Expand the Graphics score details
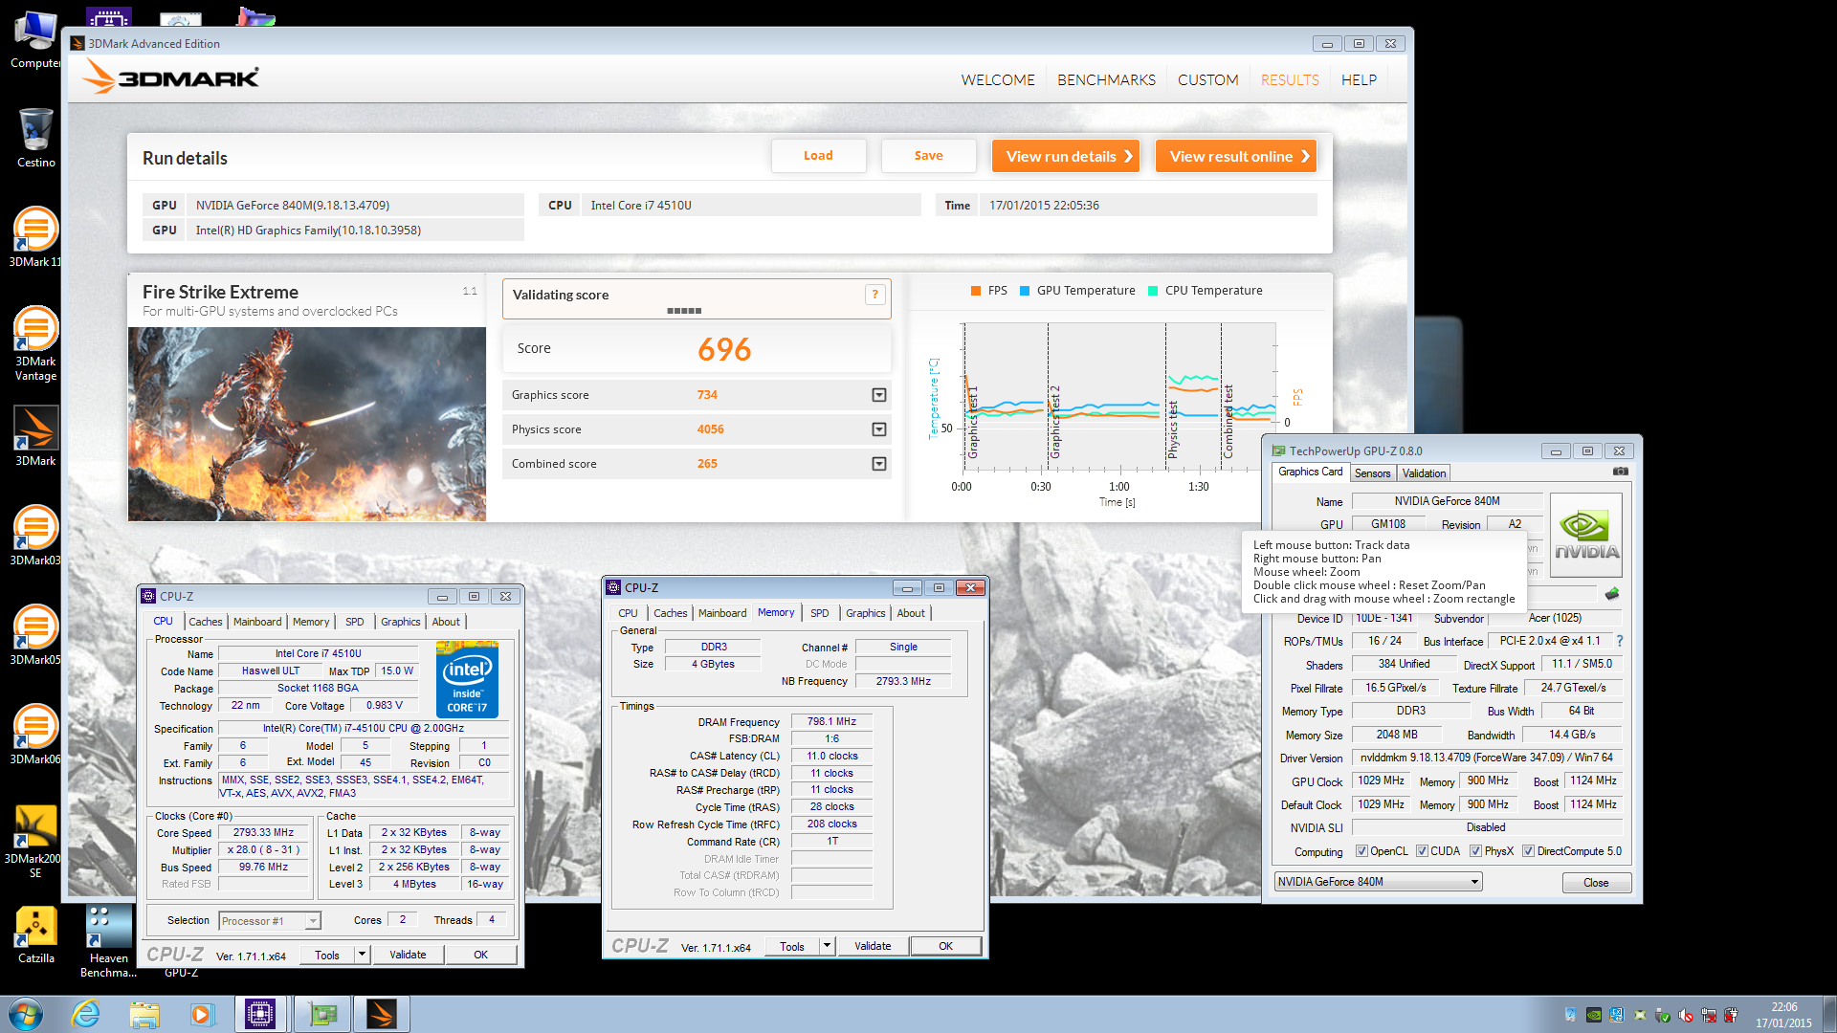The image size is (1837, 1033). point(878,395)
